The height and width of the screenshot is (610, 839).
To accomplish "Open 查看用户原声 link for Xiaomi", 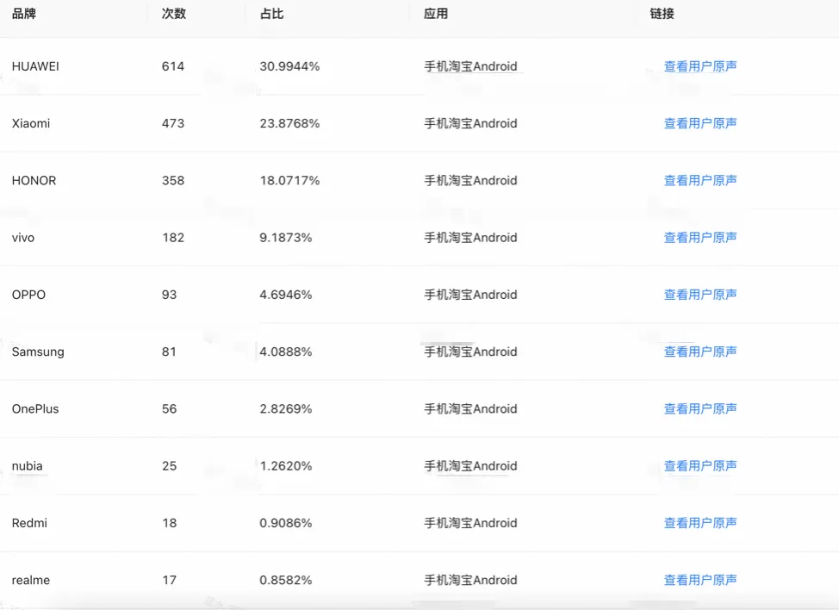I will [700, 123].
